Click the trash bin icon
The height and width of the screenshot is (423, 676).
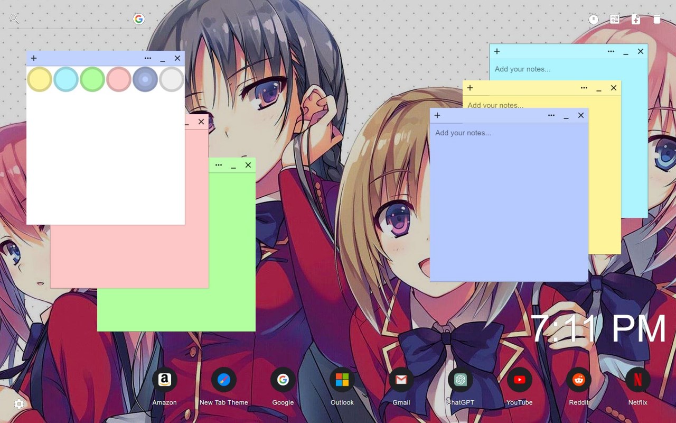657,20
